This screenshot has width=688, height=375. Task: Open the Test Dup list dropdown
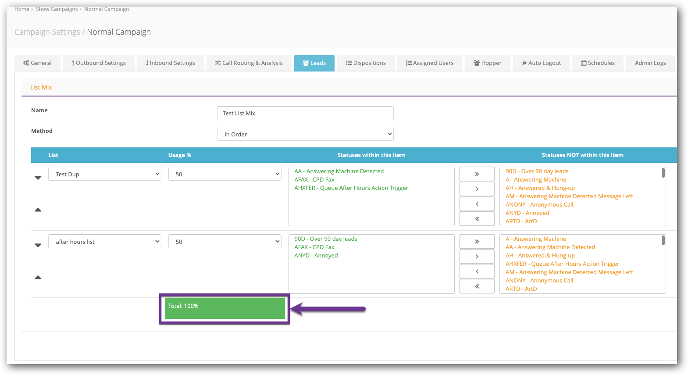(104, 174)
